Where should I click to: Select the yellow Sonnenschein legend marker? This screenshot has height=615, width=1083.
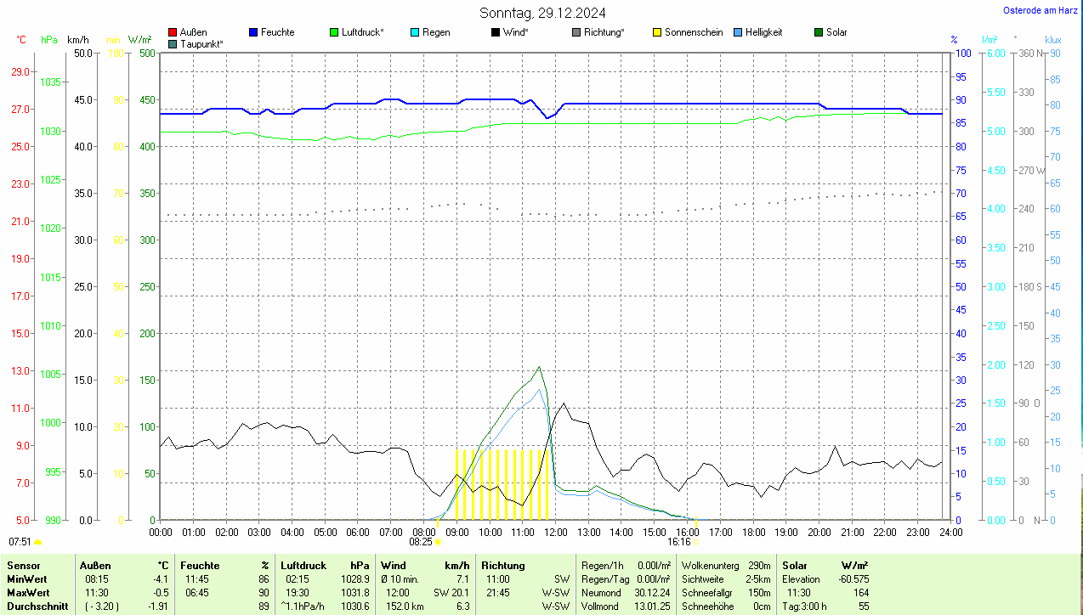pyautogui.click(x=657, y=32)
